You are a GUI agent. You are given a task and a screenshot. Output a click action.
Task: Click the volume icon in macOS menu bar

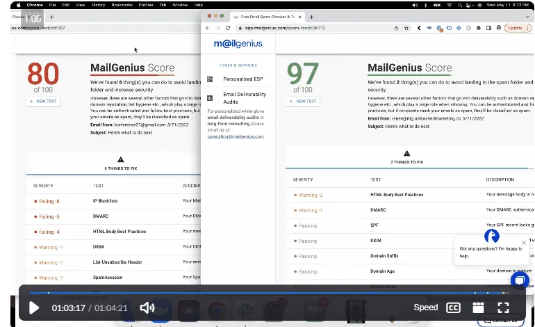click(415, 5)
